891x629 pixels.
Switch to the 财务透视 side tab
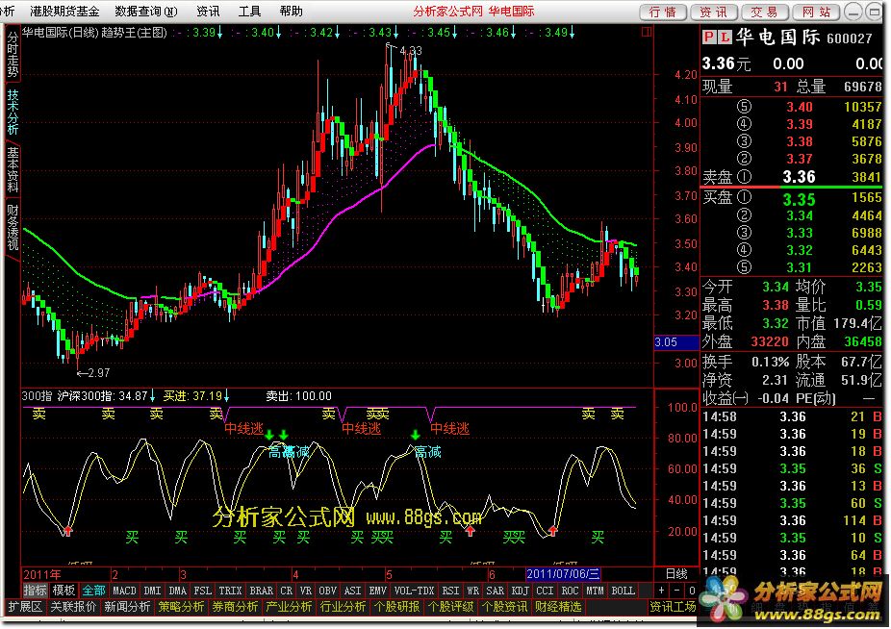(13, 227)
